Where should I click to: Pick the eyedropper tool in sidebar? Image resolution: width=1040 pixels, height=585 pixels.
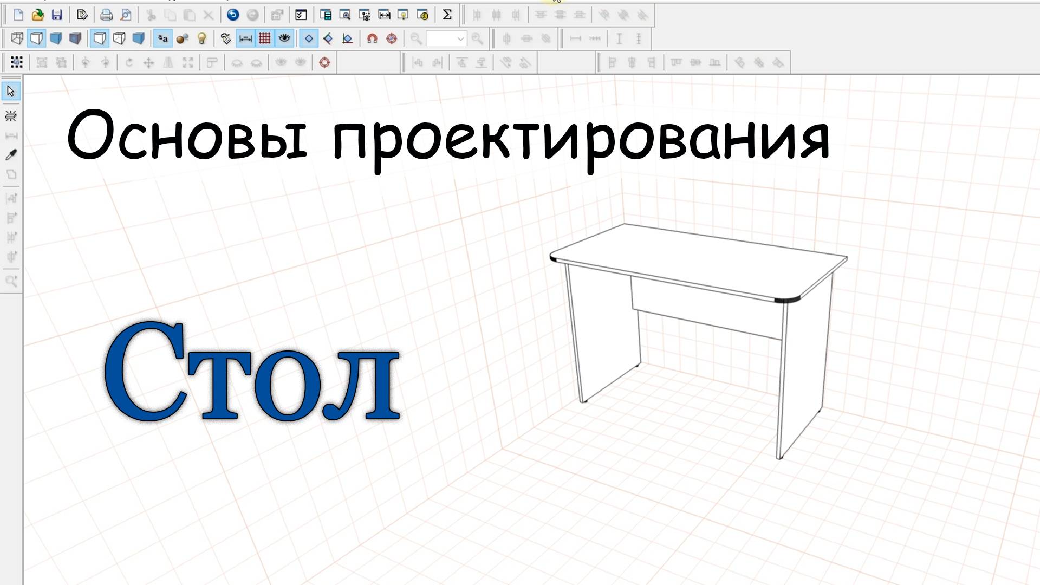(x=11, y=155)
